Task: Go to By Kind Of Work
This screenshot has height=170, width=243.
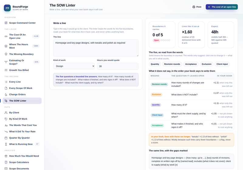Action: pos(22,119)
